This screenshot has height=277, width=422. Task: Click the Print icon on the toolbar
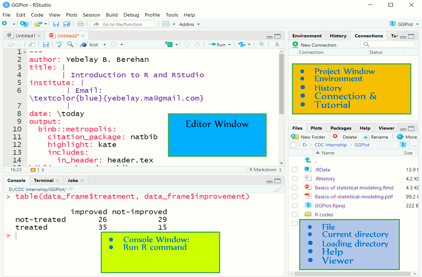(80, 24)
